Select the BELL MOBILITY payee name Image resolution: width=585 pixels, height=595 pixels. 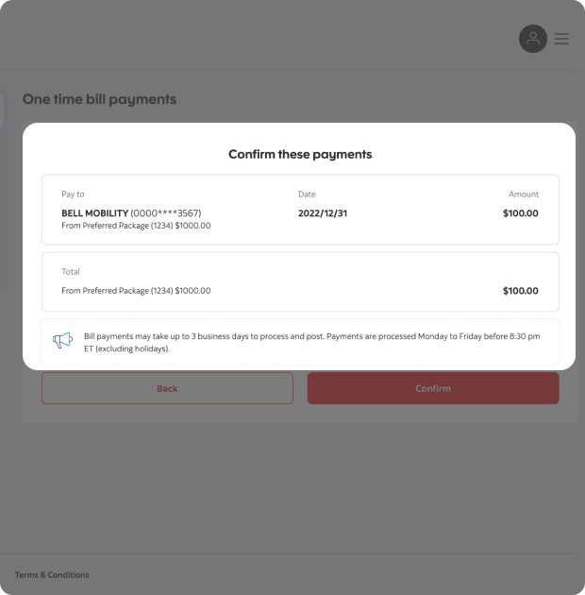(x=94, y=213)
